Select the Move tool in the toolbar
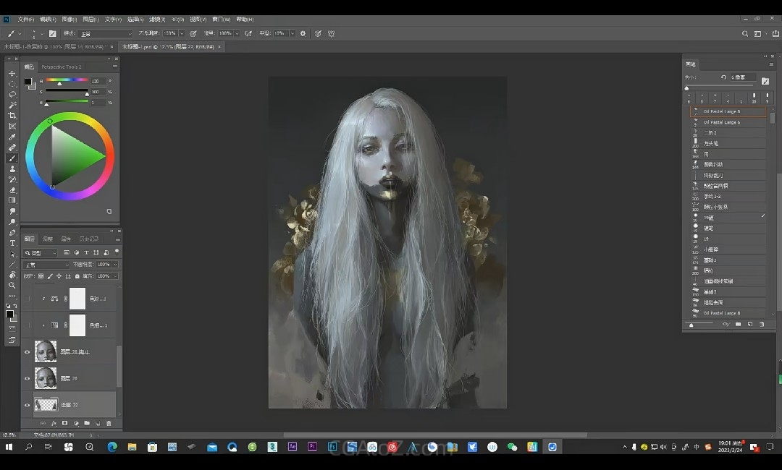Viewport: 782px width, 470px height. [12, 73]
